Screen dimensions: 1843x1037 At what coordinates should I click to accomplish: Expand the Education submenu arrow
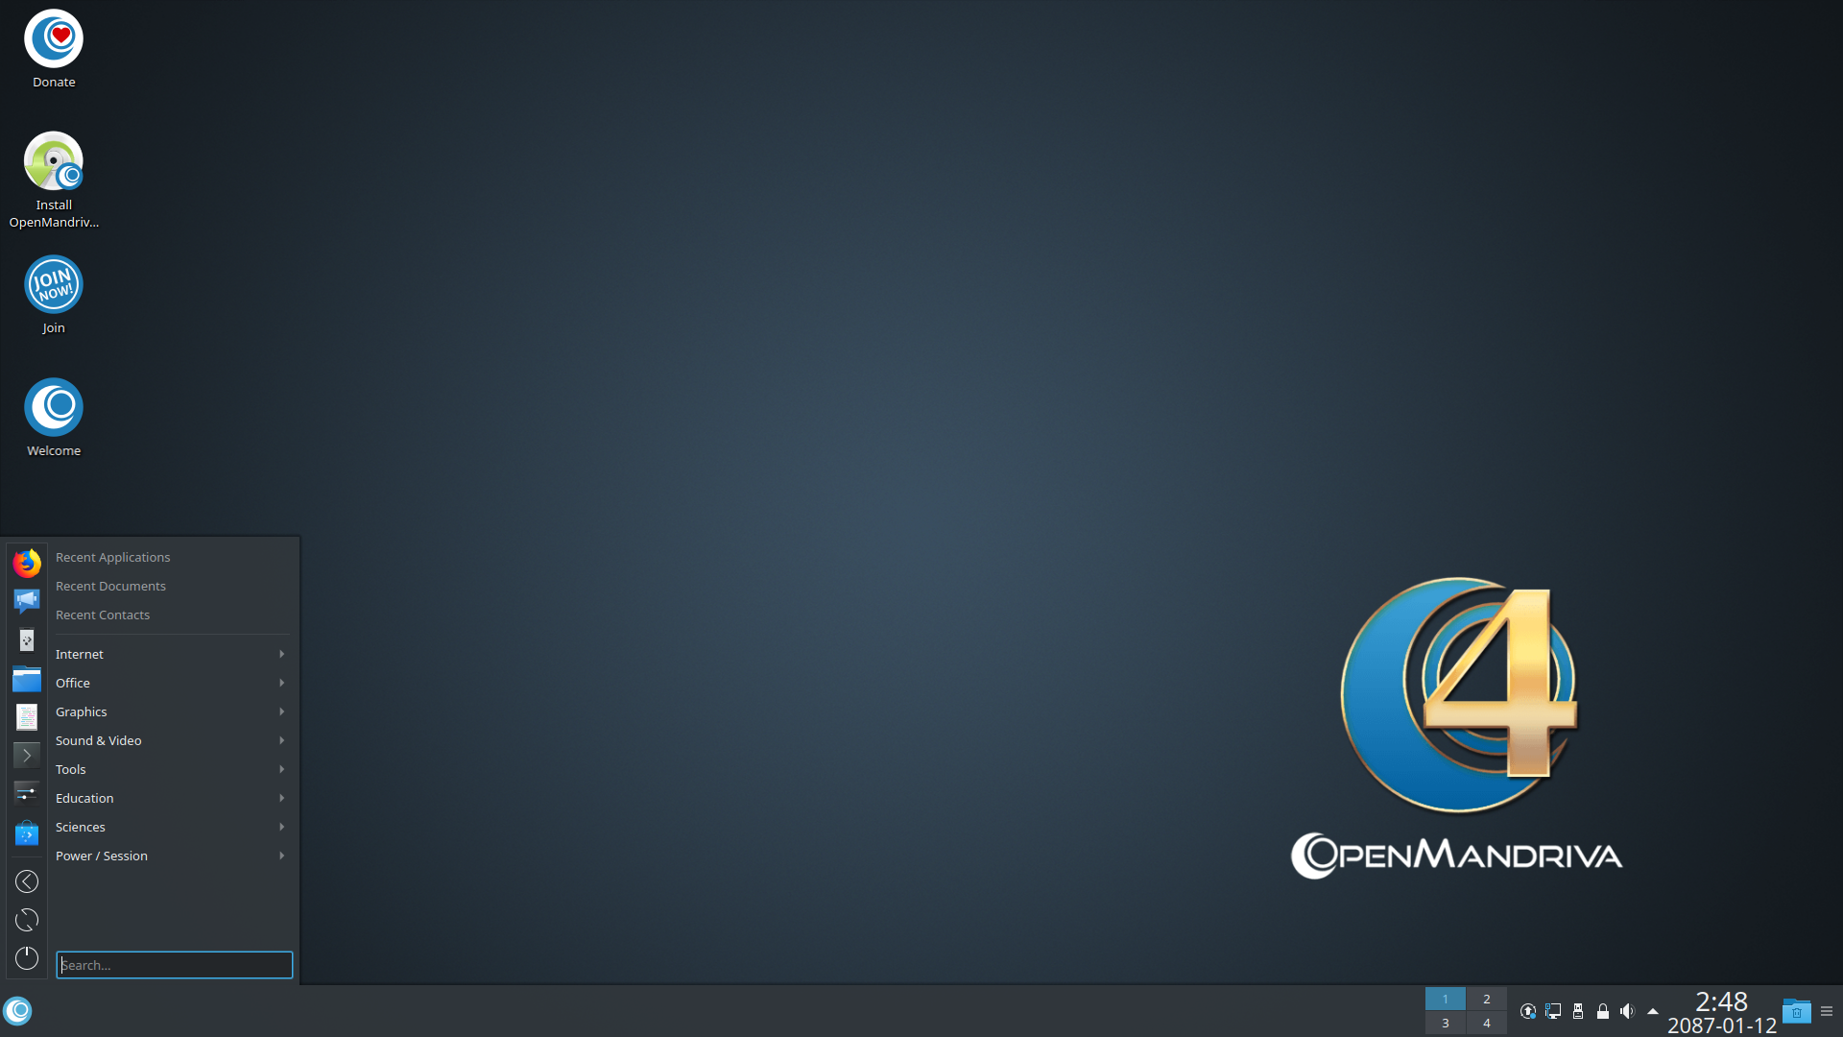pyautogui.click(x=281, y=798)
